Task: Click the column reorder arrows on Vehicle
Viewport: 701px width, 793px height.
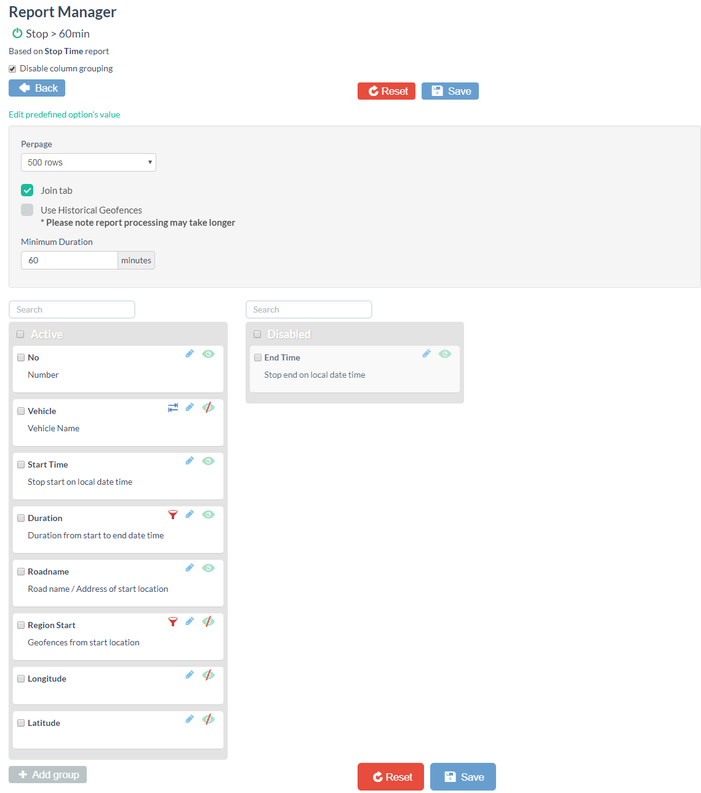Action: point(172,407)
